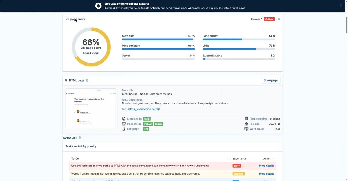Screen dimensions: 348x181
Task: Click the 541 word count value
Action: tap(278, 129)
